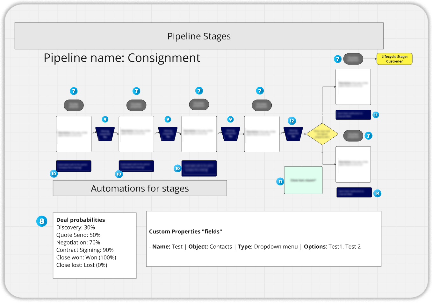
Task: Click the number 12 badge above the funnel
Action: click(292, 121)
